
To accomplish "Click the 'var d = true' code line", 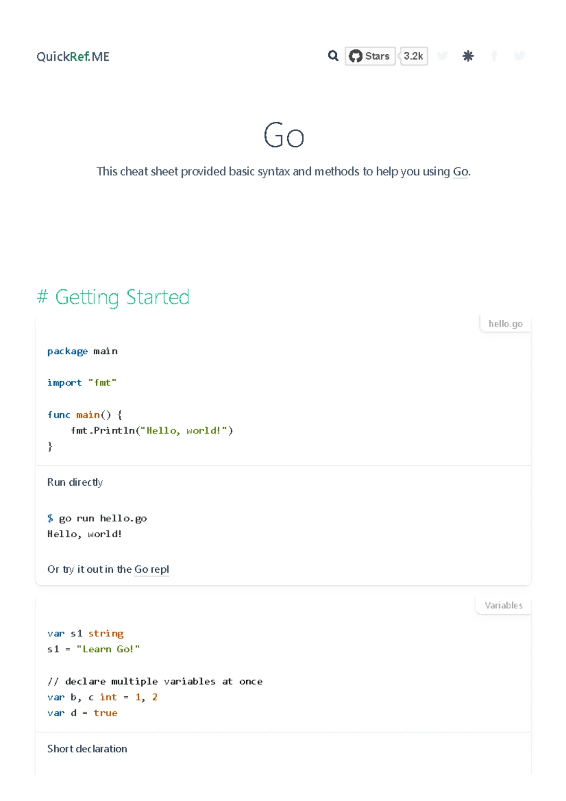I will pyautogui.click(x=82, y=713).
